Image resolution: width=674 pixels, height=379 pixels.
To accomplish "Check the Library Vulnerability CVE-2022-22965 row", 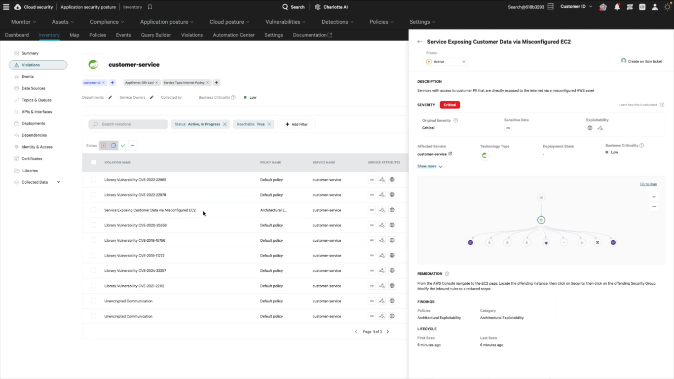I will coord(94,180).
